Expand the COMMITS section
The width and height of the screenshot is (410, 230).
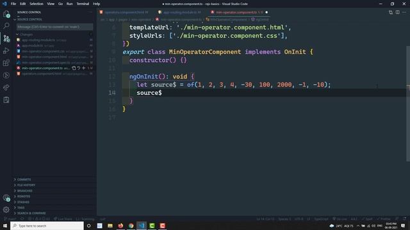tap(24, 180)
